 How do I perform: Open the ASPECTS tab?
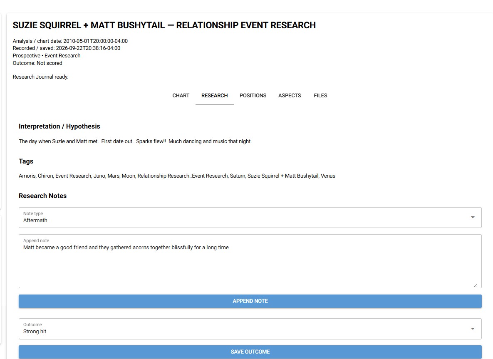click(x=290, y=96)
